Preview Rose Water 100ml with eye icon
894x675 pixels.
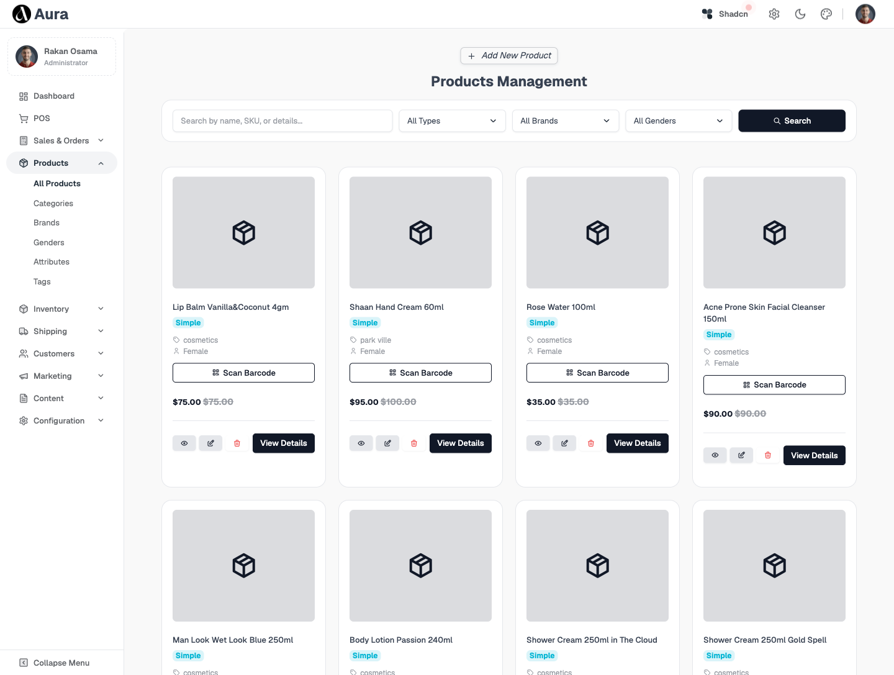coord(538,443)
